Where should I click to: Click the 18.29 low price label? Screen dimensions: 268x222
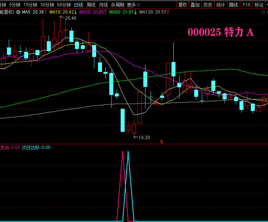click(144, 138)
